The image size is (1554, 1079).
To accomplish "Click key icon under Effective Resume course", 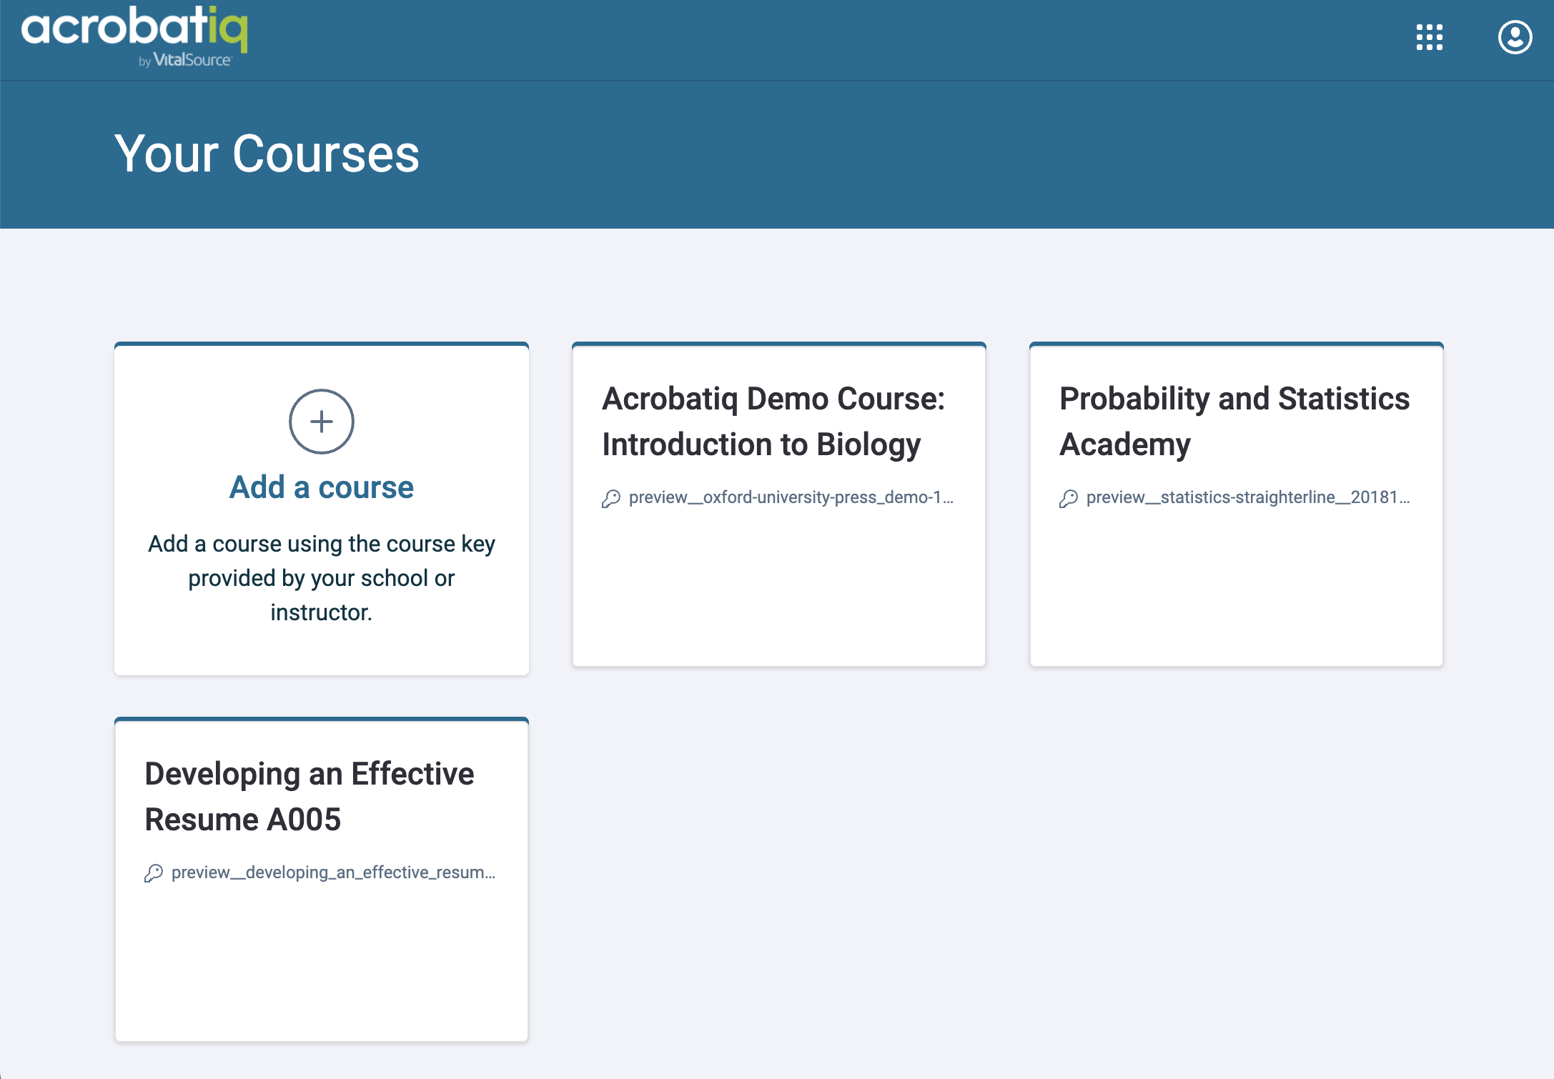I will pos(154,873).
